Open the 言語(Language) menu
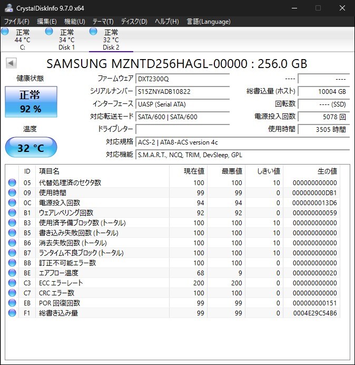Image resolution: width=355 pixels, height=365 pixels. (209, 22)
